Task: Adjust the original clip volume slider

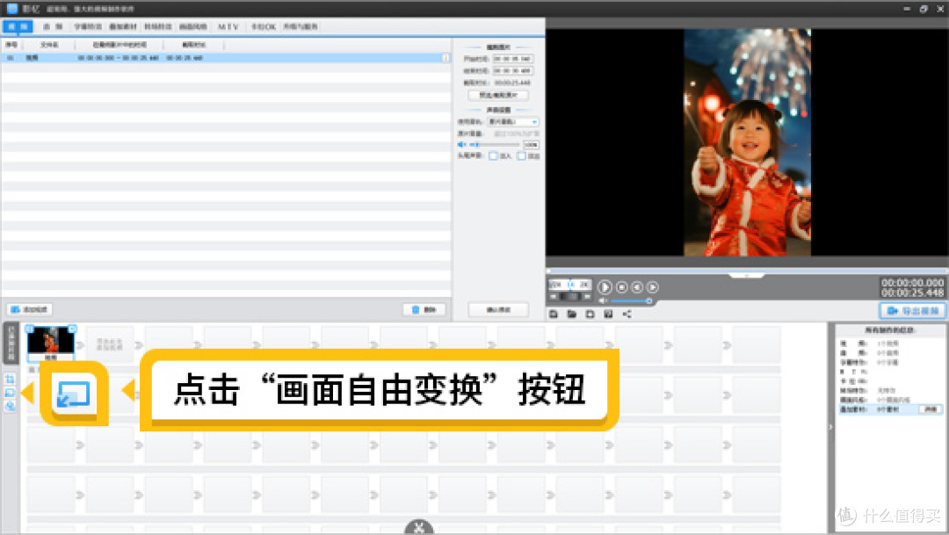Action: (x=496, y=145)
